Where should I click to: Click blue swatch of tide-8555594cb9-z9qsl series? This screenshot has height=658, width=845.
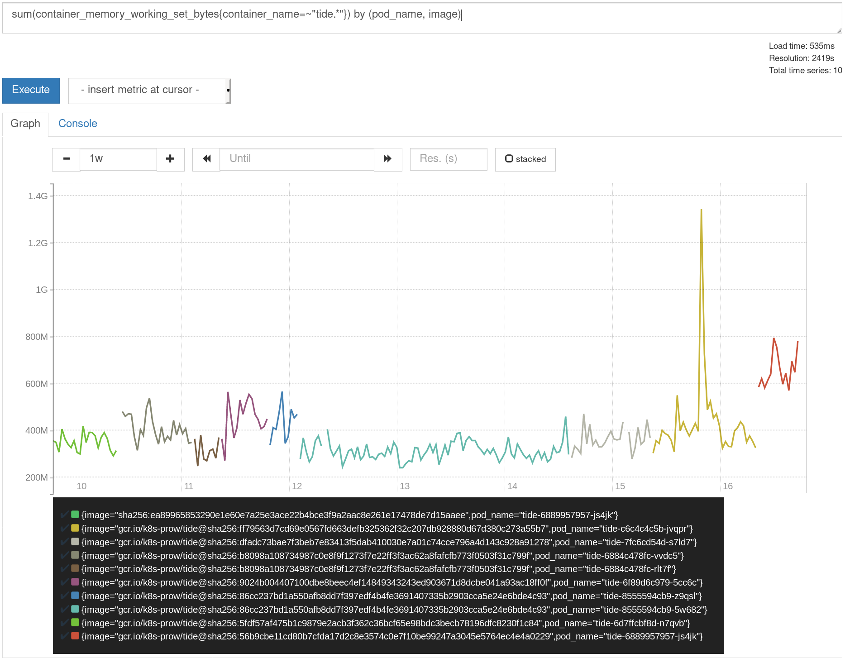[75, 596]
